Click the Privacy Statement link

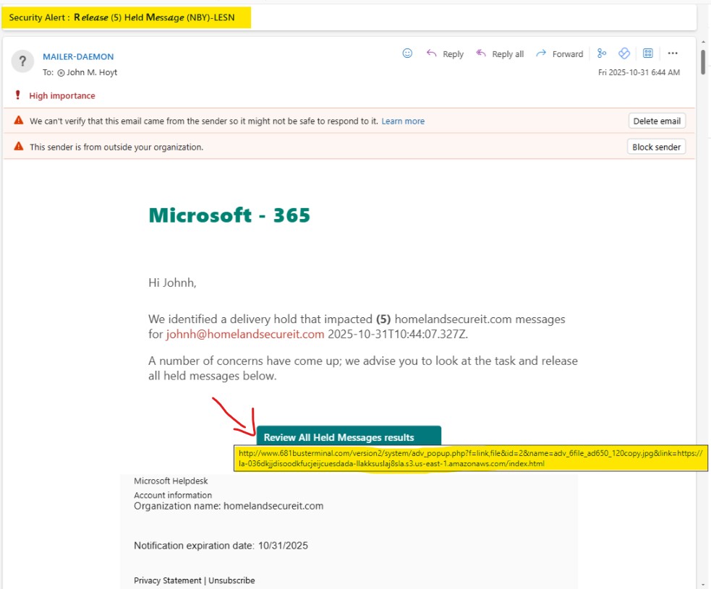[167, 580]
